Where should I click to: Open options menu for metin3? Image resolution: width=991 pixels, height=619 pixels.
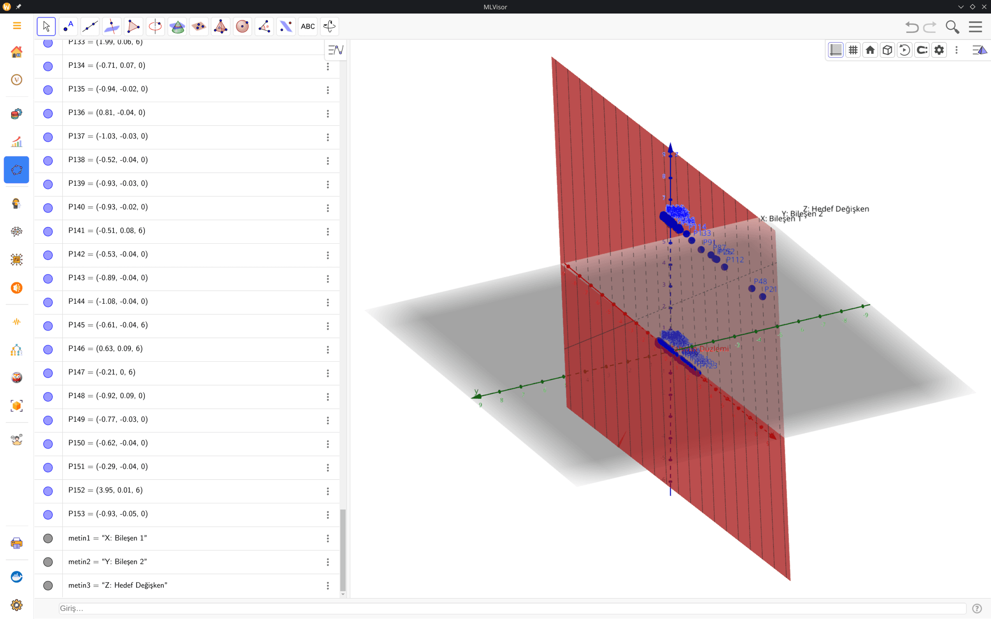(328, 586)
